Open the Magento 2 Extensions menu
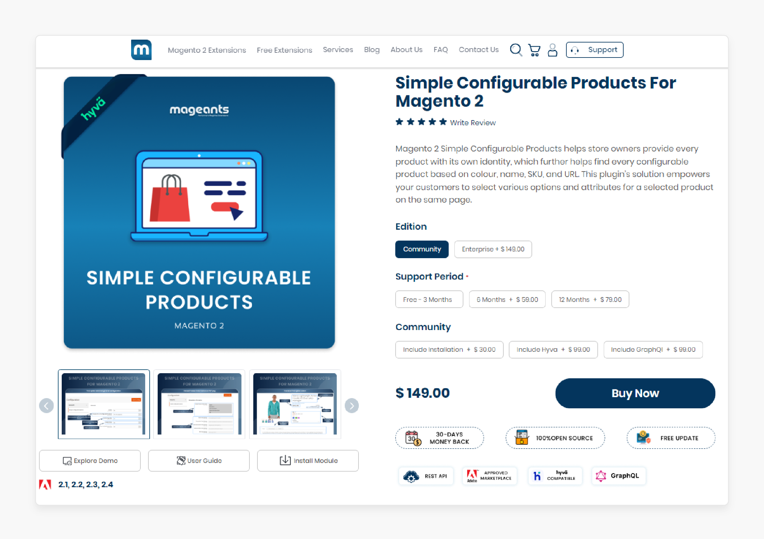Viewport: 764px width, 539px height. click(207, 49)
